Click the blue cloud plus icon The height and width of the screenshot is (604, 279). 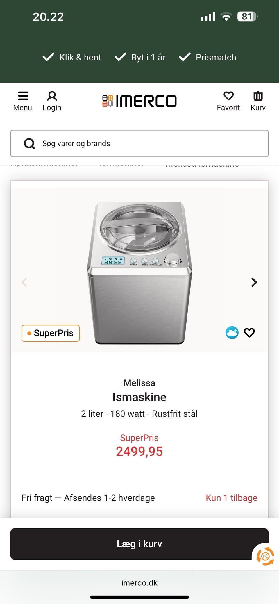[x=232, y=333]
